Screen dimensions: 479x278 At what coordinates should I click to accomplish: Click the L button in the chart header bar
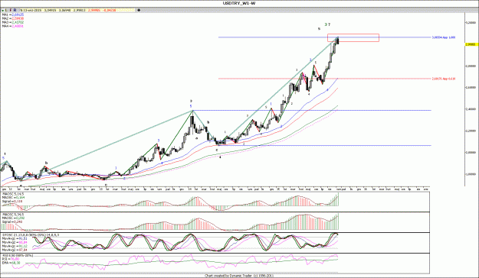tap(6, 10)
